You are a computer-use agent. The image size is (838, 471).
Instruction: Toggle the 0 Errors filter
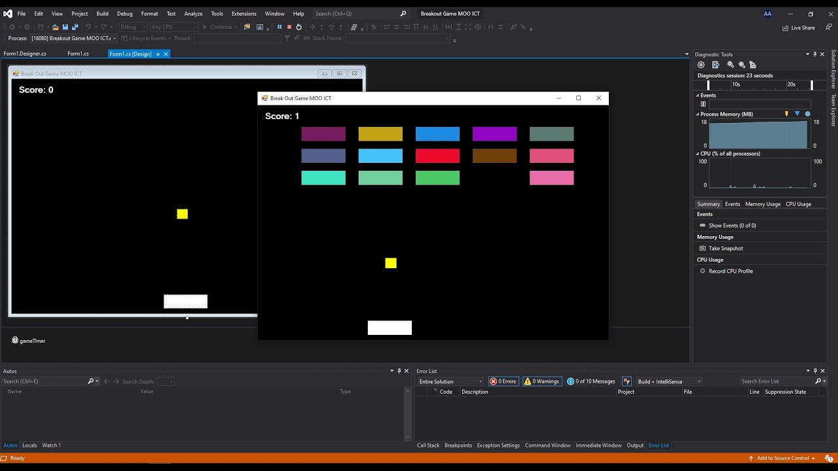click(x=503, y=381)
